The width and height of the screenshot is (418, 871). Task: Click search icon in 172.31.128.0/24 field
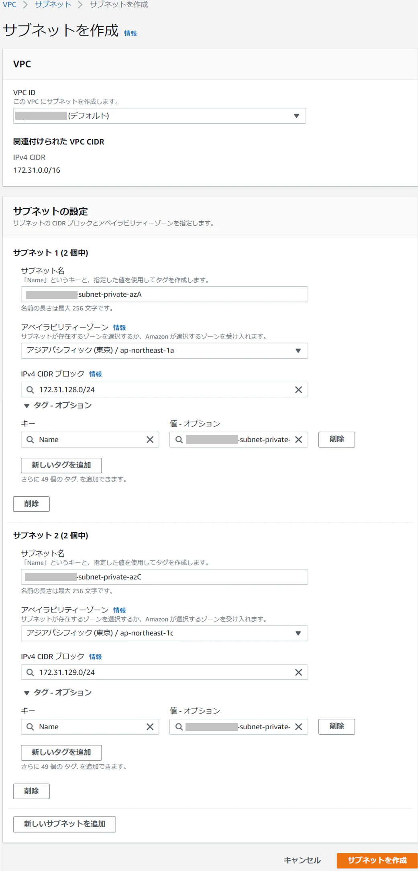click(x=30, y=390)
